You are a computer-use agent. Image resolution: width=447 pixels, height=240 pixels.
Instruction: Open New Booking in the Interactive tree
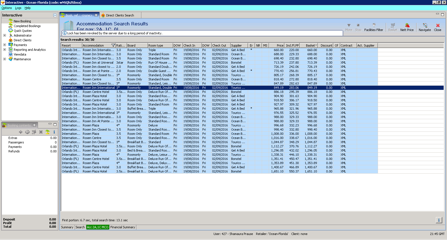pos(22,21)
